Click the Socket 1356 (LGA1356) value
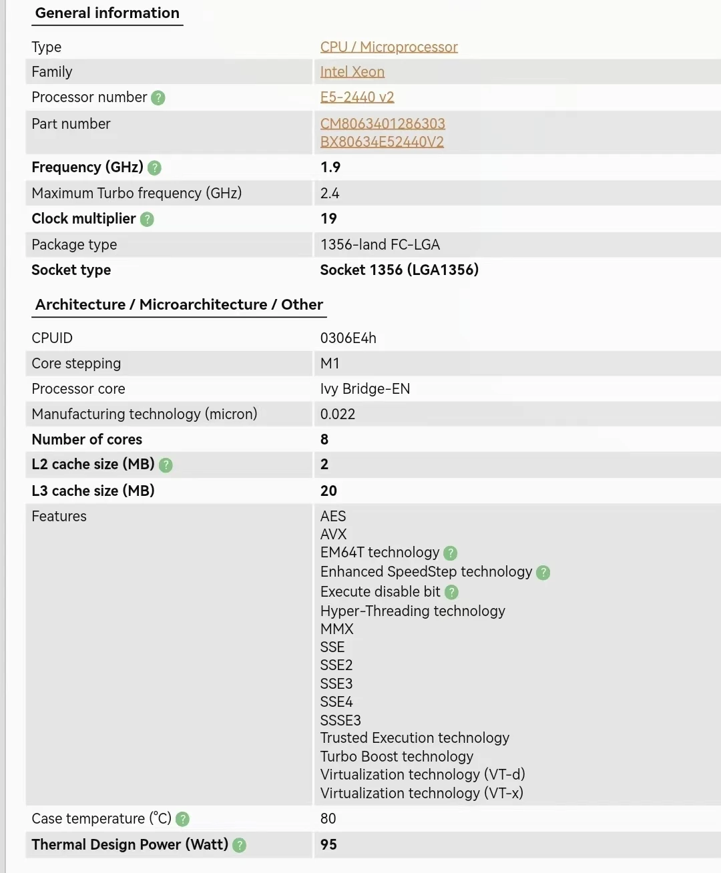The image size is (721, 873). [x=399, y=270]
